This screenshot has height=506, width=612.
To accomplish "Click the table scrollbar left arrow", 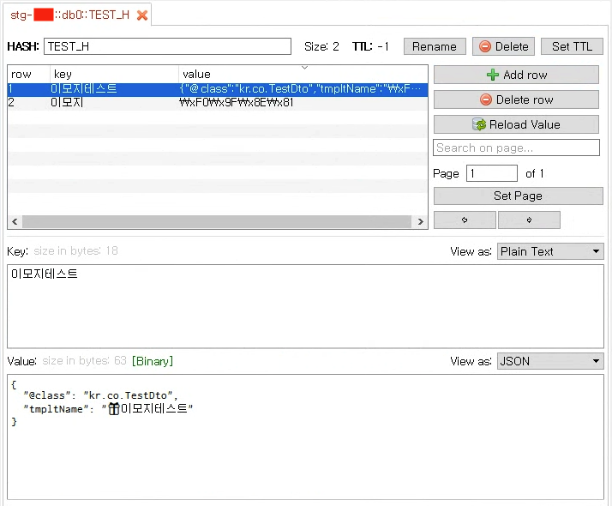I will (15, 222).
